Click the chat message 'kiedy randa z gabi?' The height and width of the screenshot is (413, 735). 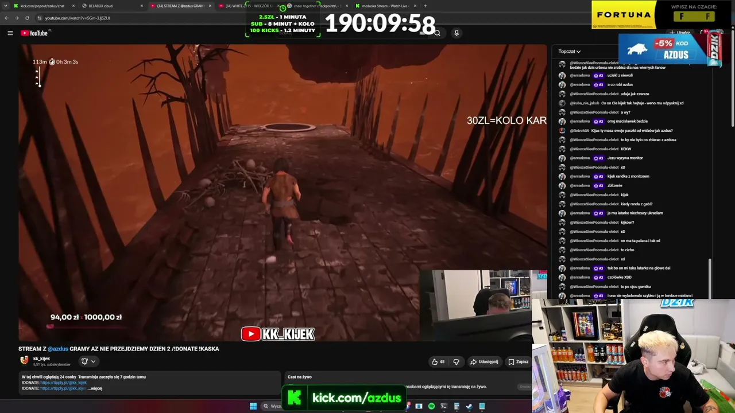(x=636, y=204)
